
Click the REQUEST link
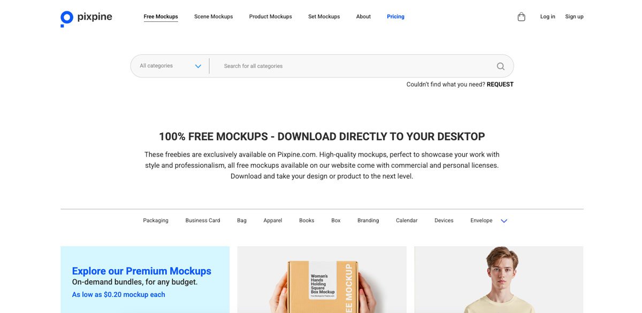click(500, 84)
